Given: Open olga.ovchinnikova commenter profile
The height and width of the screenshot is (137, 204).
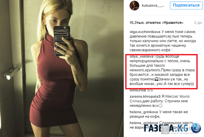Looking at the screenshot, I should (x=145, y=32).
